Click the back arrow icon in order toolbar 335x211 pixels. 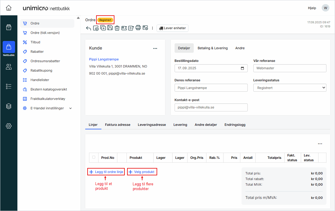pos(88,28)
